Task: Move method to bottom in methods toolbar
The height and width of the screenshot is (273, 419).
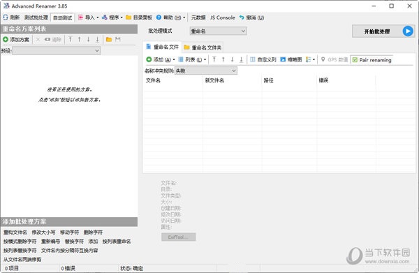Action: click(x=97, y=40)
